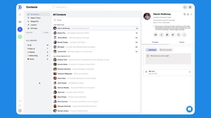Click the square icon beside command prompt icon
The image size is (211, 118).
pos(190,7)
